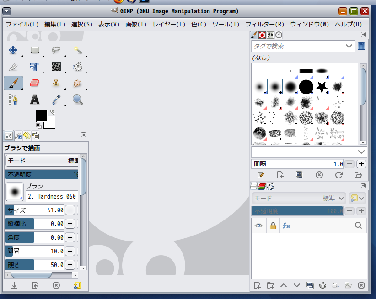
Task: Toggle layer visibility eye column header
Action: click(x=259, y=226)
